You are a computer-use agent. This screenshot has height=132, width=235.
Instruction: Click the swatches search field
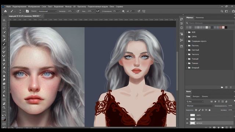(x=210, y=23)
